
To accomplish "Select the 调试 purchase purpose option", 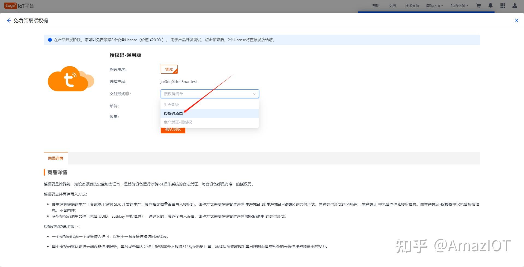I will click(x=169, y=69).
